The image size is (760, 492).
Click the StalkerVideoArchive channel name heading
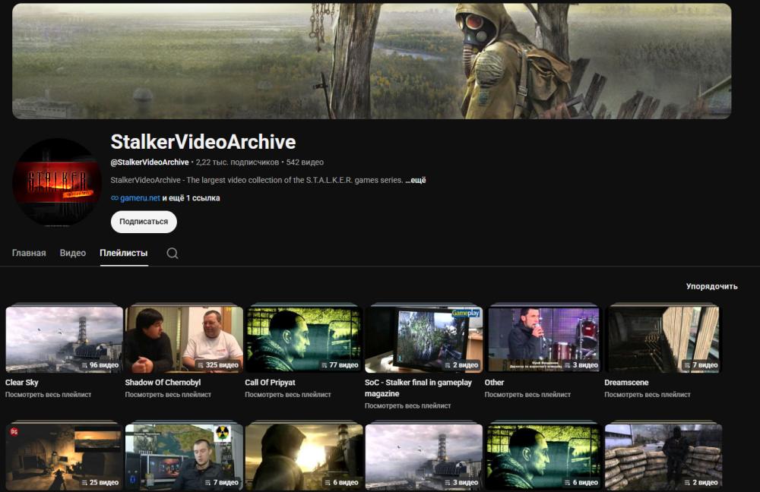(203, 142)
